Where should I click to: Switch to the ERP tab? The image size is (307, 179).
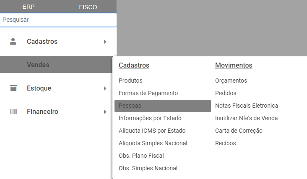[29, 7]
